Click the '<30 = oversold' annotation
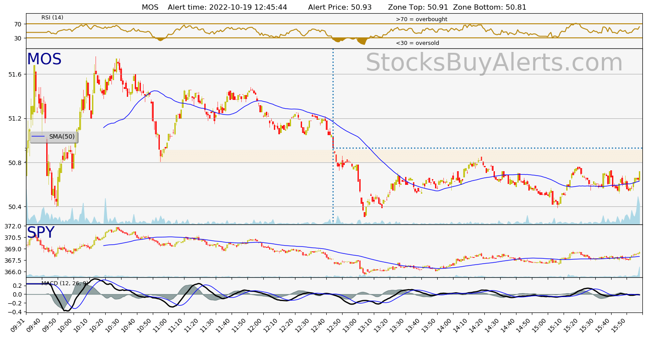 [x=417, y=43]
